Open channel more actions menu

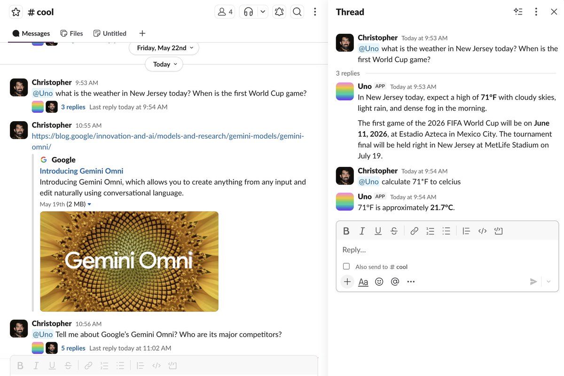(x=315, y=12)
